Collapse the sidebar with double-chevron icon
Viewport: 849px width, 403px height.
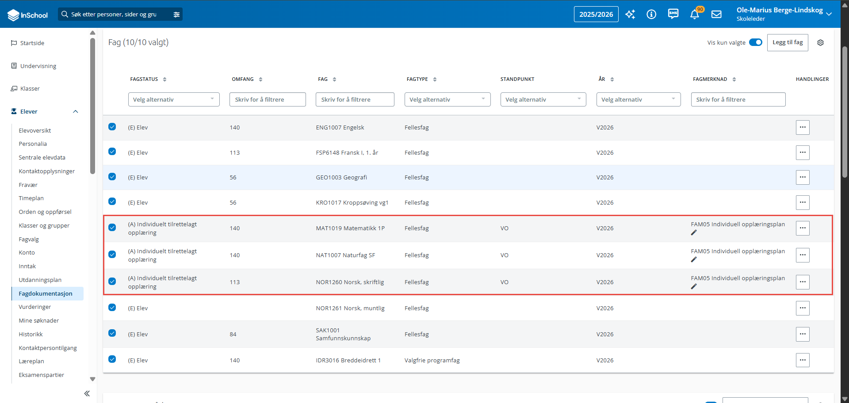coord(87,393)
